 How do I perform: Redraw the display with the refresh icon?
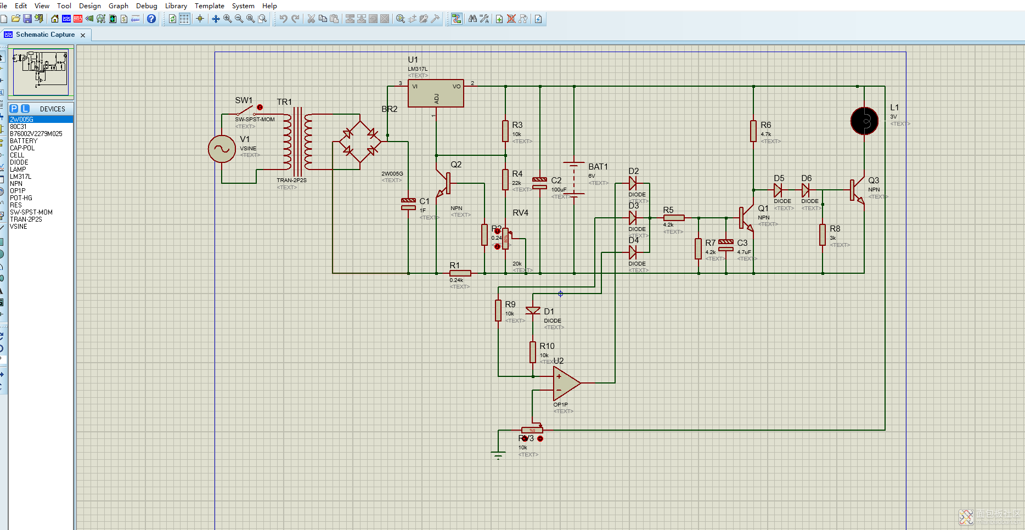pos(172,19)
